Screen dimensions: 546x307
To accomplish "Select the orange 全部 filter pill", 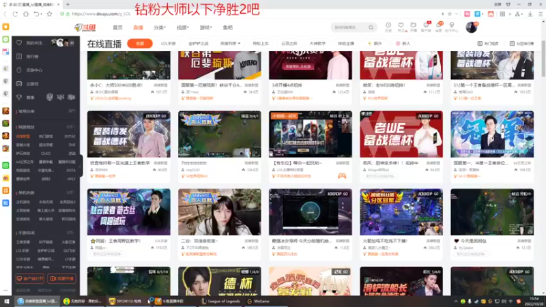I will click(140, 44).
